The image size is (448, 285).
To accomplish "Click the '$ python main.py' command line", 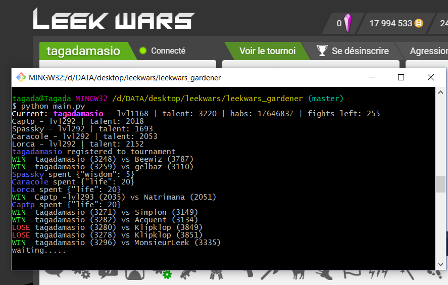I will 48,106.
